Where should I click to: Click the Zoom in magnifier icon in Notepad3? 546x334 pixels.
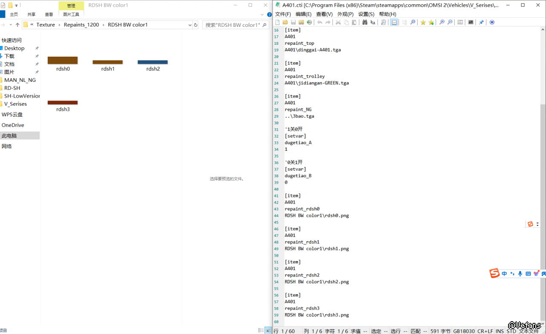pyautogui.click(x=442, y=22)
